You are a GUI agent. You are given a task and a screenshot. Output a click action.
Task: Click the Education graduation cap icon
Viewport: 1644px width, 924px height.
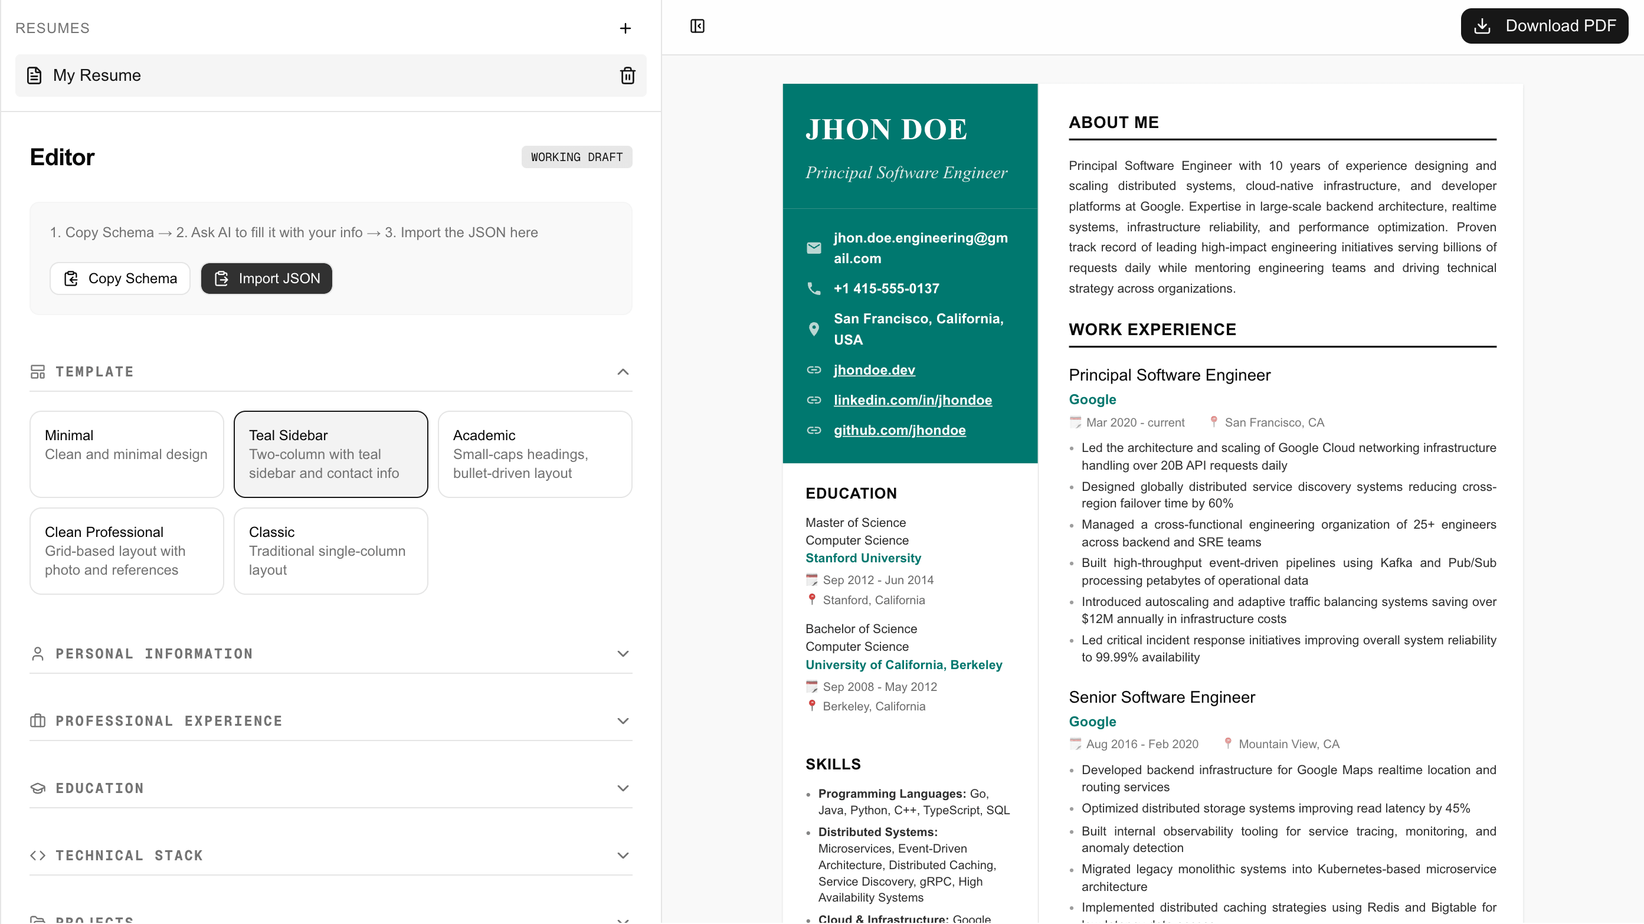pos(38,789)
